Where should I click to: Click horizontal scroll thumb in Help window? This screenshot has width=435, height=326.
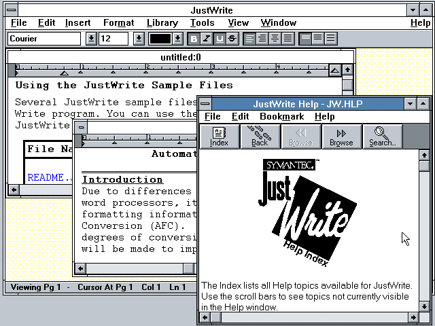(x=216, y=317)
